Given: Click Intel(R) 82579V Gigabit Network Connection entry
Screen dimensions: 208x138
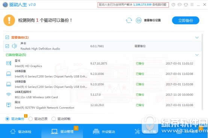Looking at the screenshot, I should (x=44, y=108).
